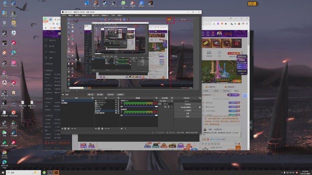Mute the first audio mixer channel

click(122, 107)
